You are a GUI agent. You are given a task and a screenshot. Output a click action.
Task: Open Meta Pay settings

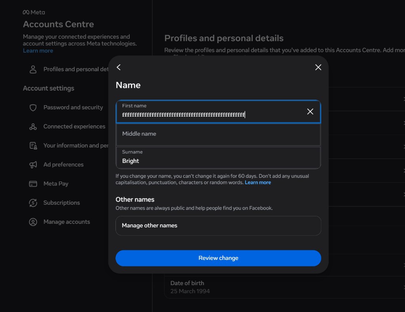point(56,183)
